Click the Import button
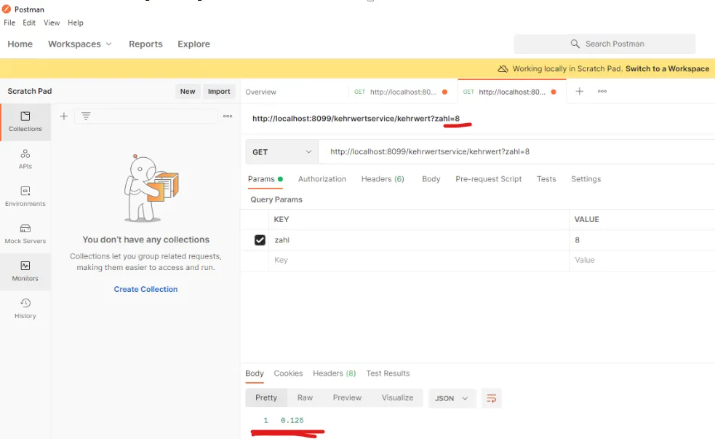 tap(219, 91)
